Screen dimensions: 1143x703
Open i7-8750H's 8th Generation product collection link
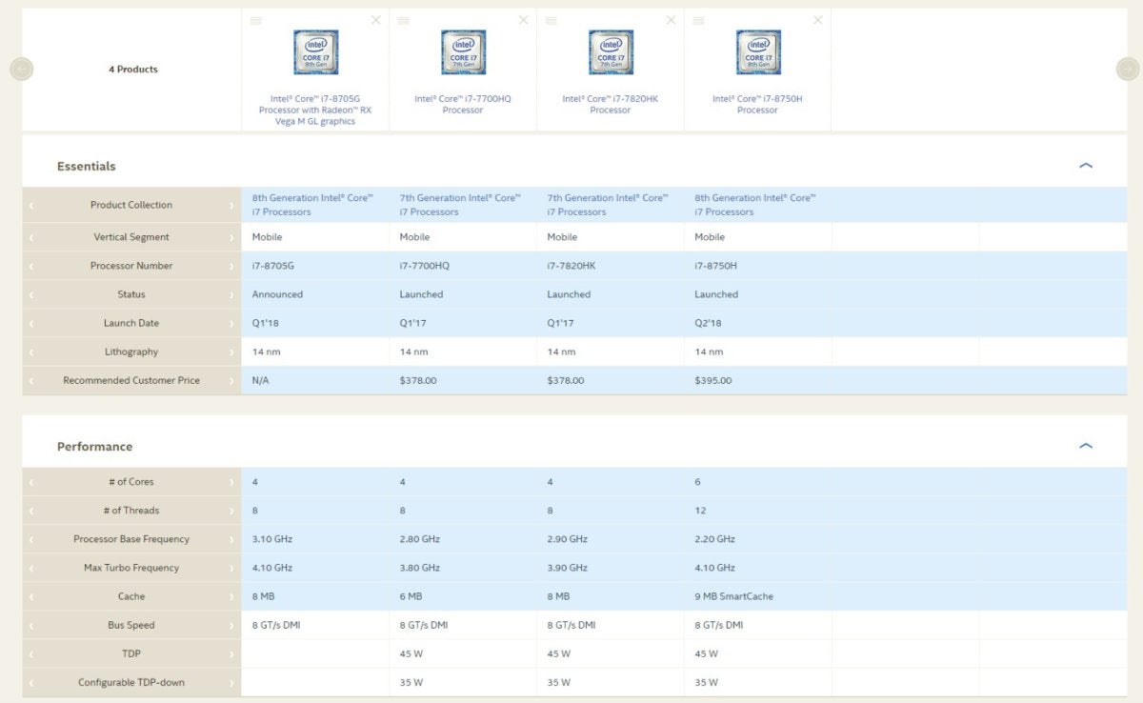coord(755,205)
